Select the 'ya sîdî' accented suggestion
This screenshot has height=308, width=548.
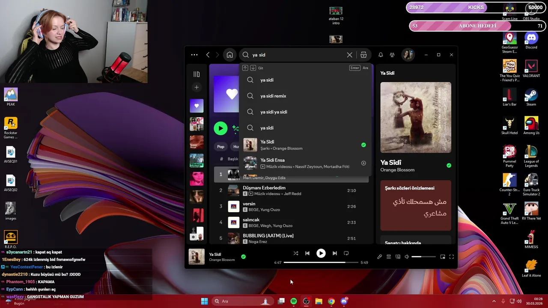[x=306, y=127]
